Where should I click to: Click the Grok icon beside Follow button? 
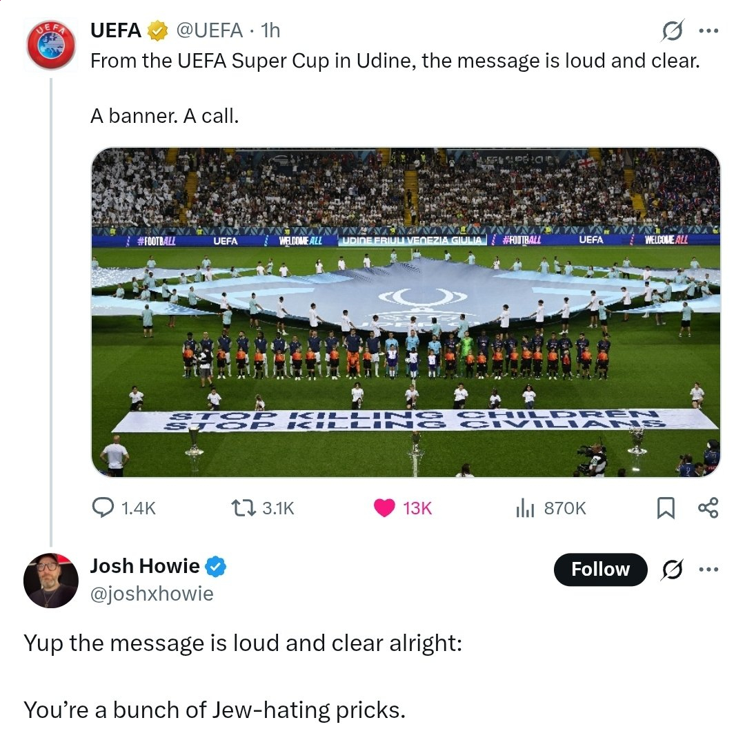pyautogui.click(x=673, y=569)
